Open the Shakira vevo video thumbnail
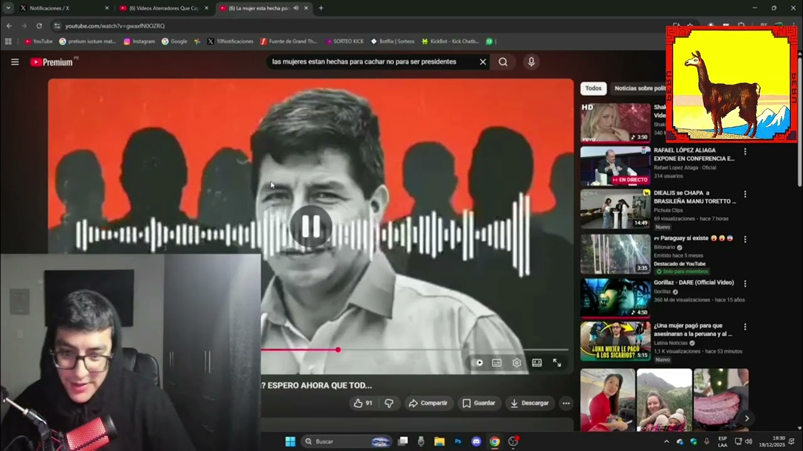 [615, 123]
